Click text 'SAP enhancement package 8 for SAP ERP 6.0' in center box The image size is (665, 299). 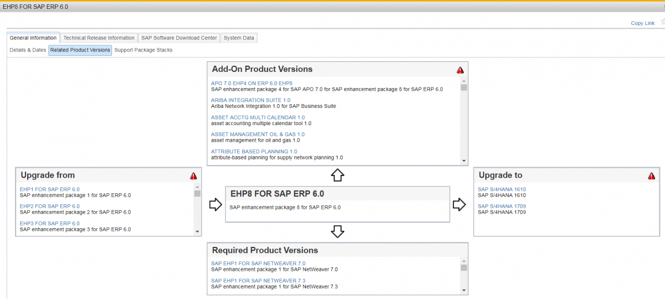point(285,208)
